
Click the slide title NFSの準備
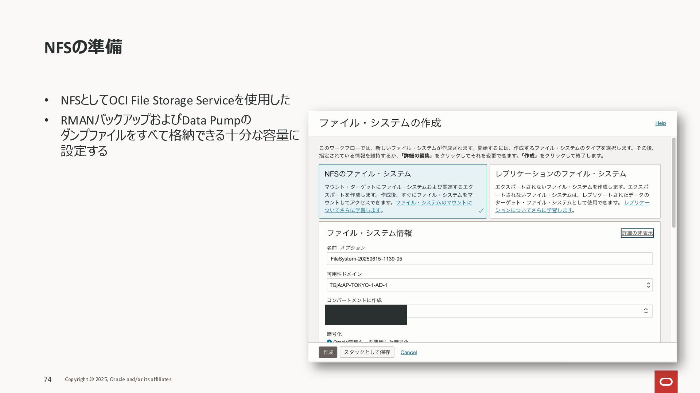(x=83, y=47)
